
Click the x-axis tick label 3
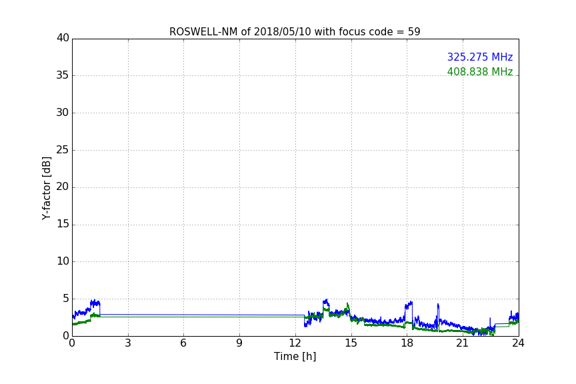[x=128, y=343]
